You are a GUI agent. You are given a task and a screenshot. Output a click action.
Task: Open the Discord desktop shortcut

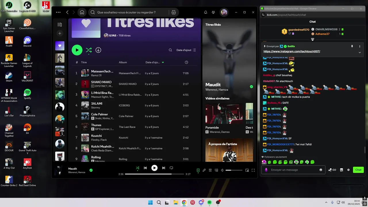click(x=27, y=42)
